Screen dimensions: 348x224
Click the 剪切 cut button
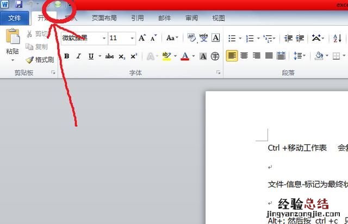tap(38, 34)
